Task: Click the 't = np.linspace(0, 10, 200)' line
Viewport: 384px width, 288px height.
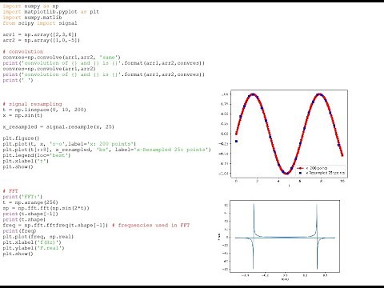Action: pos(45,110)
